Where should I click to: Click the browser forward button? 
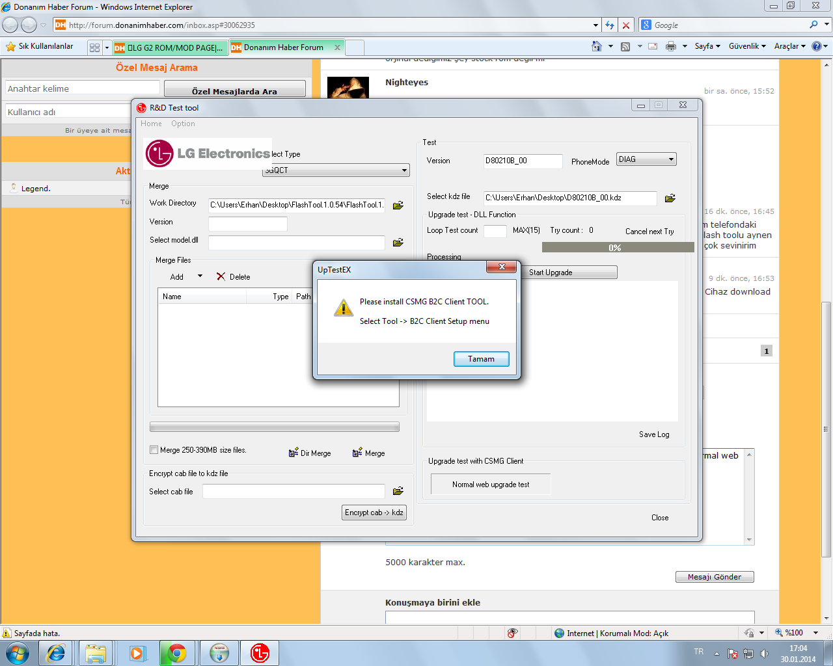click(x=29, y=25)
